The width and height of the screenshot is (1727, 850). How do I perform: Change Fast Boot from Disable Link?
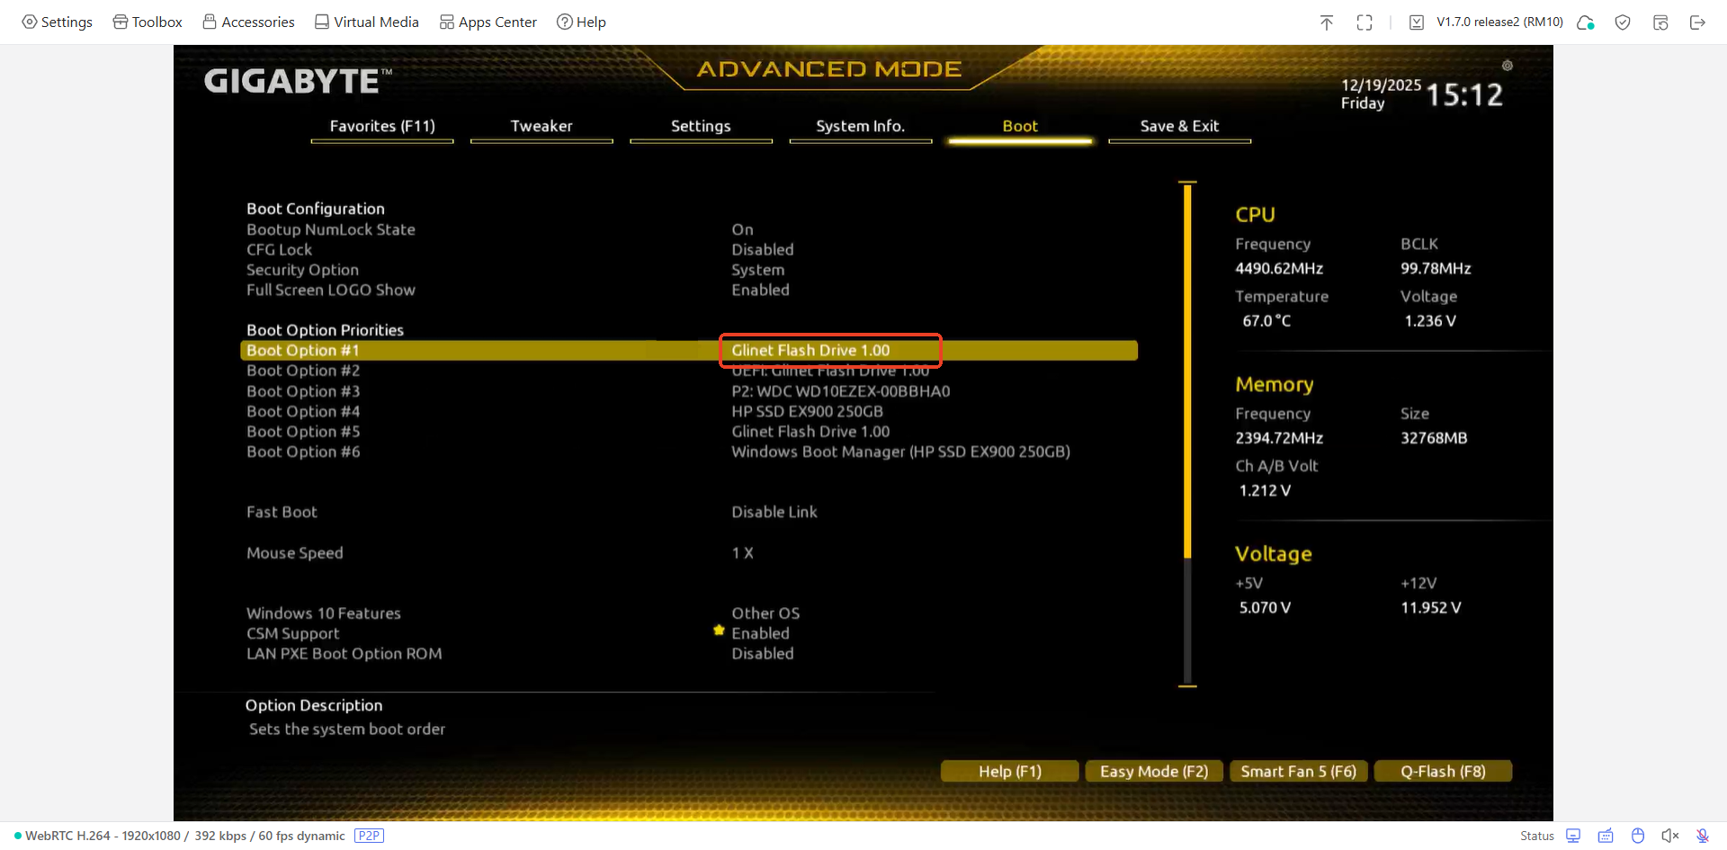click(774, 512)
